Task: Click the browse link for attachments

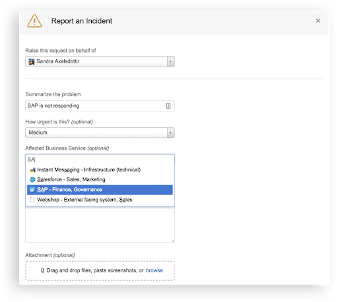Action: click(x=154, y=270)
